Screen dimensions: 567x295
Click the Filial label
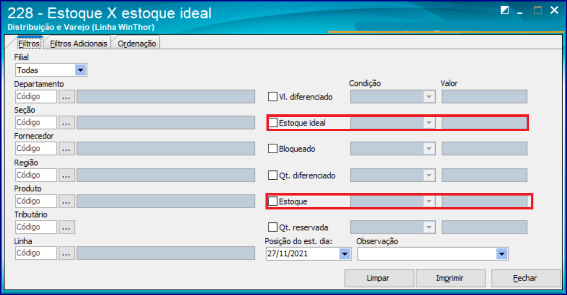21,57
